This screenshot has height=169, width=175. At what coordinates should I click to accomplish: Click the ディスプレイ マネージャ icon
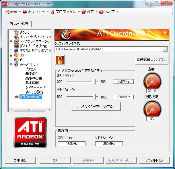tap(16, 41)
